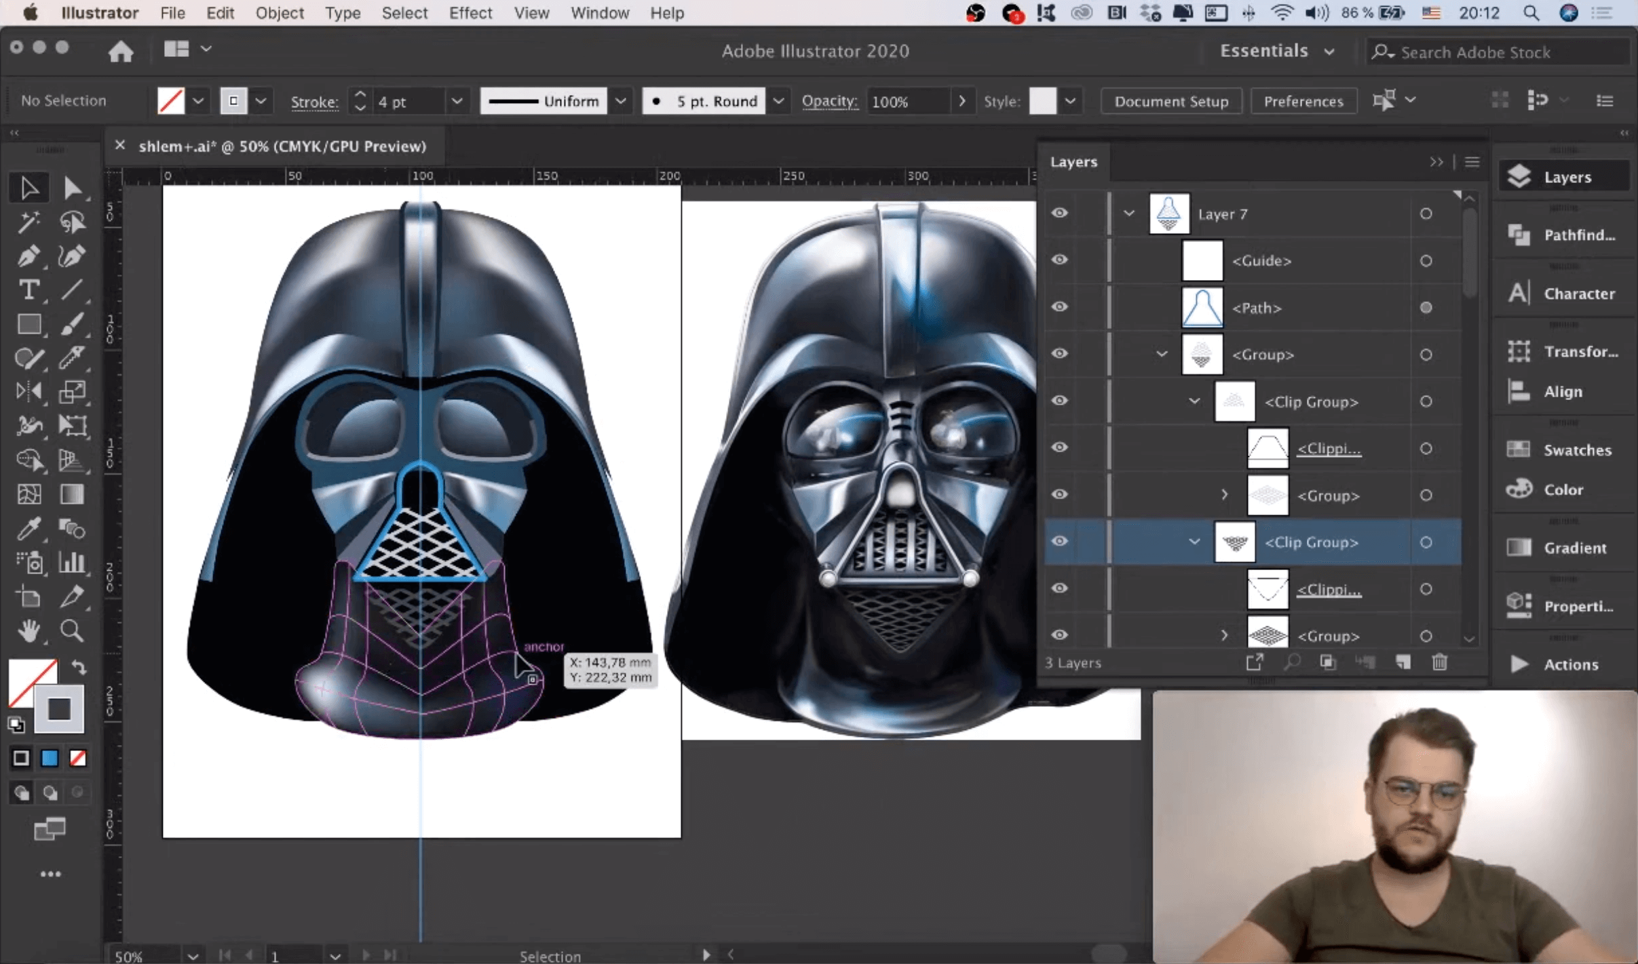The height and width of the screenshot is (964, 1638).
Task: Collapse the Layer 7 tree
Action: [x=1128, y=214]
